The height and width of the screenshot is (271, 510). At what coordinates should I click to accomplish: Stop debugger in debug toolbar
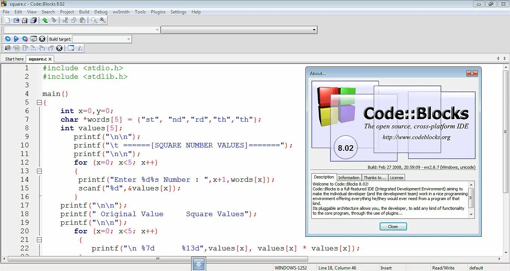[59, 48]
